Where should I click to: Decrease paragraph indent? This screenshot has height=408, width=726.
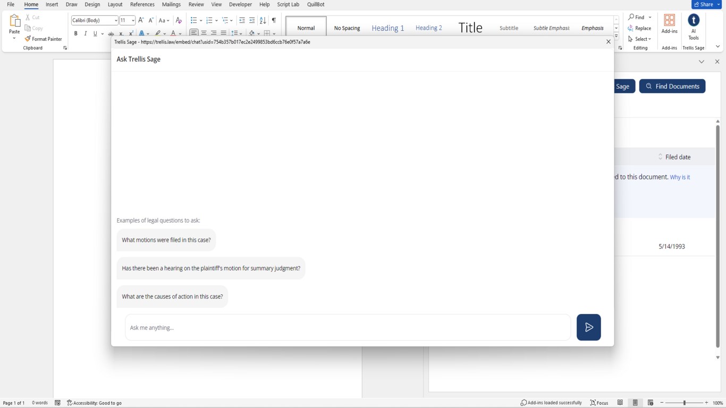click(242, 20)
